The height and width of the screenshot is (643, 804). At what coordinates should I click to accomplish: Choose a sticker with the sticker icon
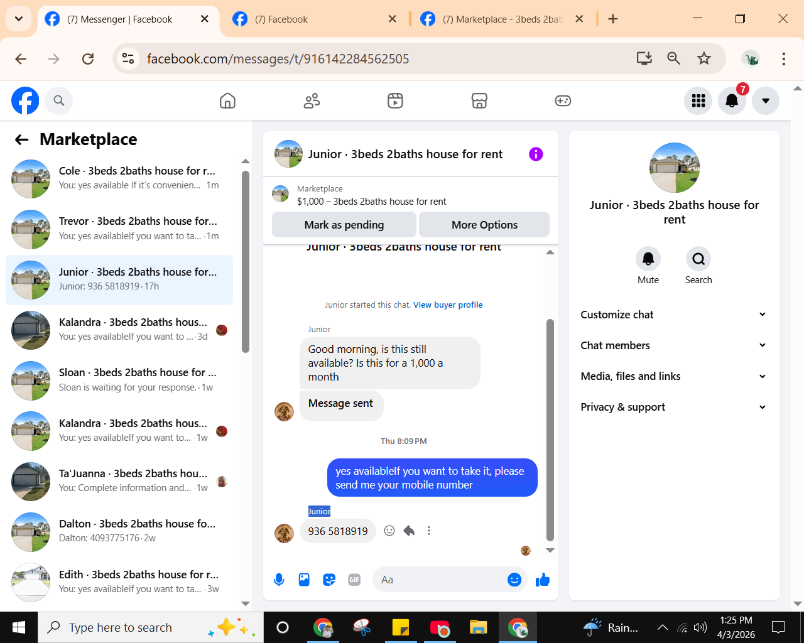[x=329, y=580]
